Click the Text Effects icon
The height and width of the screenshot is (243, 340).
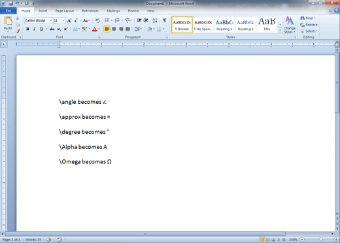point(75,29)
